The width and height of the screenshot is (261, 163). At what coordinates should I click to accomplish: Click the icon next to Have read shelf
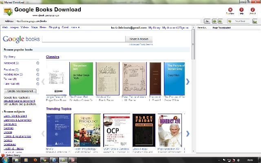pos(38,84)
